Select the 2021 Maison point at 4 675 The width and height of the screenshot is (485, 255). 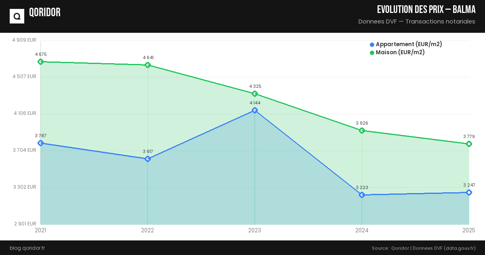point(40,62)
